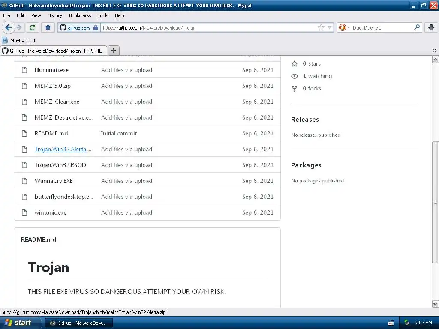This screenshot has height=329, width=439.
Task: Reload the page with the refresh icon
Action: point(32,27)
